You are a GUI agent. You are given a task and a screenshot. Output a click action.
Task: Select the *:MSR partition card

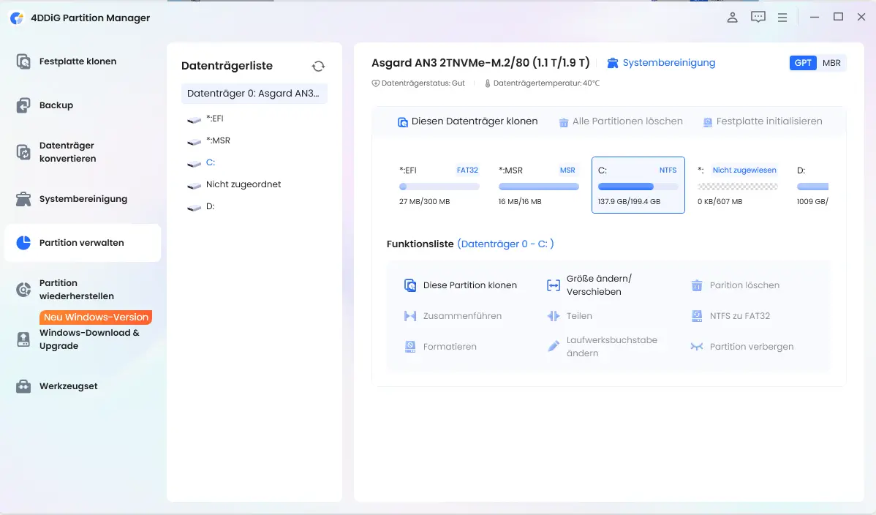(539, 185)
